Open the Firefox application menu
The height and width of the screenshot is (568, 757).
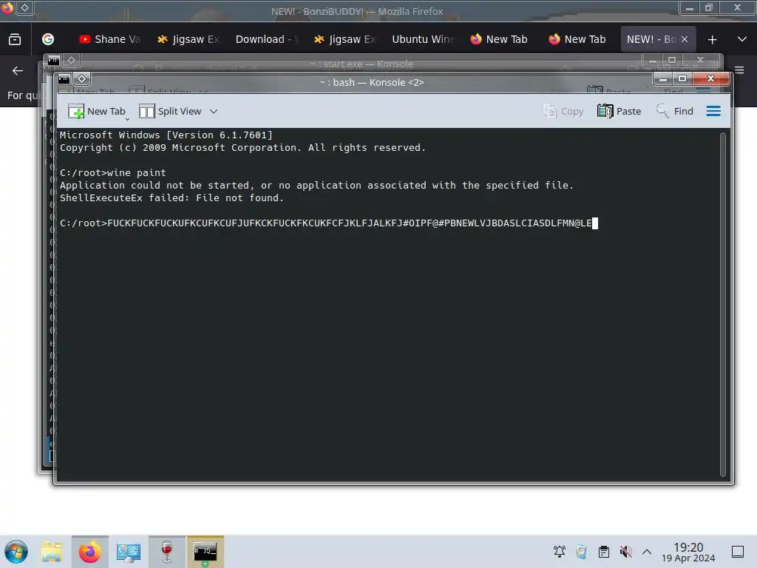(739, 70)
